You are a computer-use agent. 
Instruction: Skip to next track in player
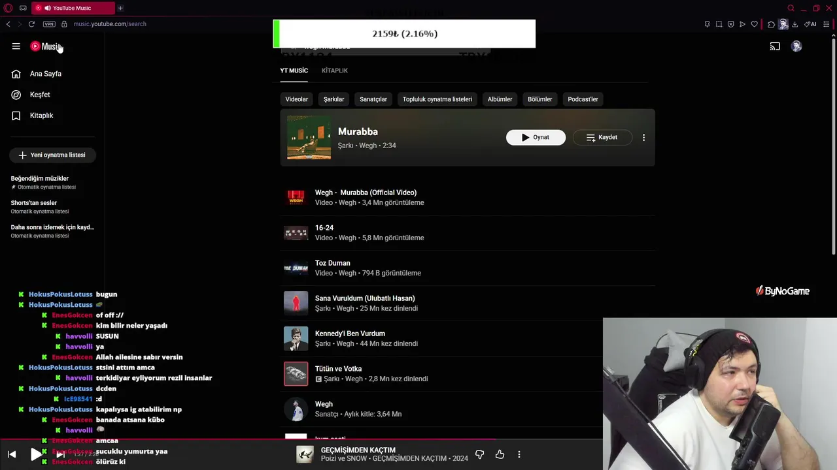coord(60,454)
